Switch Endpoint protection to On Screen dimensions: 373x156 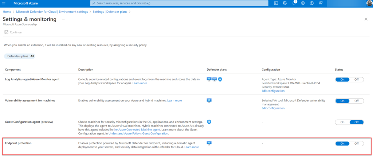pyautogui.click(x=342, y=143)
